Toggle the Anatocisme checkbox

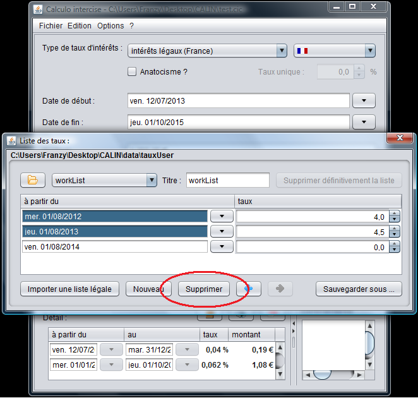tap(132, 72)
